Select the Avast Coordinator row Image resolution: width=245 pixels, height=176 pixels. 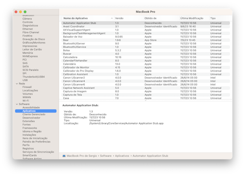[145, 27]
